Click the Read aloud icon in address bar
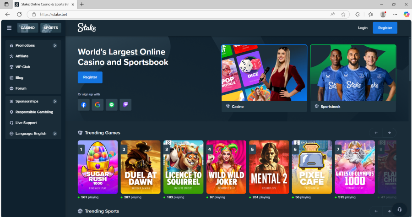This screenshot has height=217, width=412. coord(333,15)
